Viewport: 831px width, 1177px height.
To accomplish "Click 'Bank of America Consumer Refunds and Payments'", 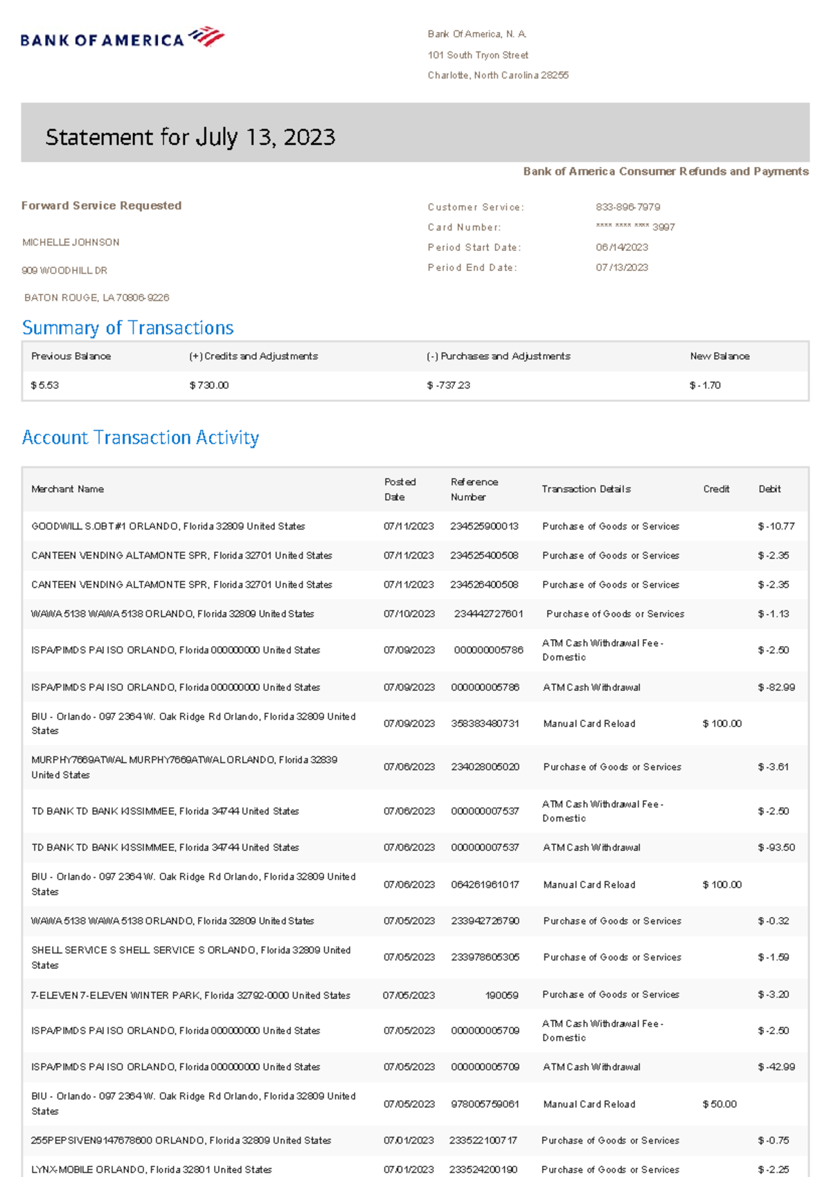I will (x=665, y=171).
